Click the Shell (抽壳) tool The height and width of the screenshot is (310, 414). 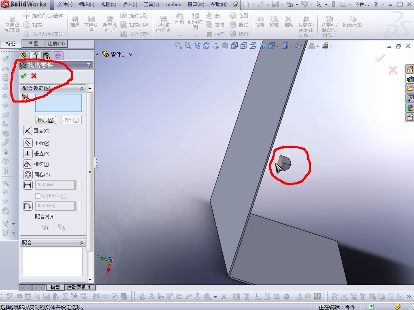[x=215, y=34]
